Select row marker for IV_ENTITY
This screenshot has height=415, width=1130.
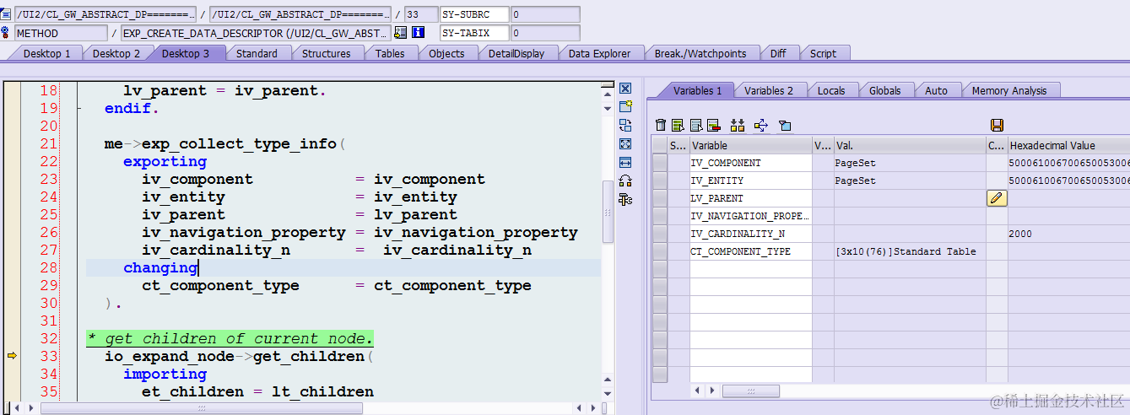click(x=660, y=181)
